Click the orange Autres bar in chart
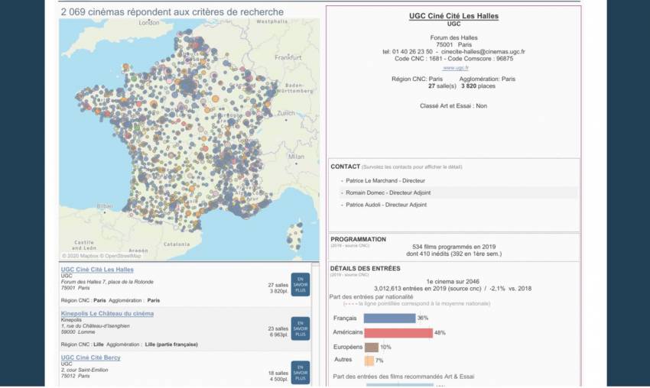The image size is (650, 388). tap(369, 361)
